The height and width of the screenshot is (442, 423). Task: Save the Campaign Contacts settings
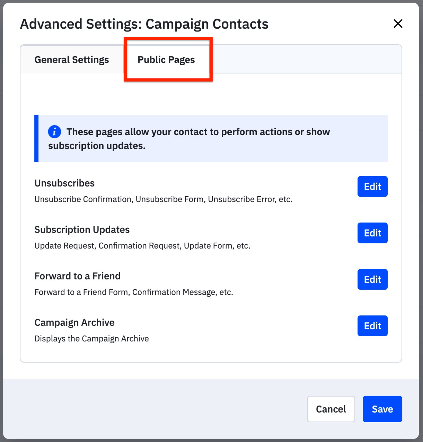[x=382, y=409]
